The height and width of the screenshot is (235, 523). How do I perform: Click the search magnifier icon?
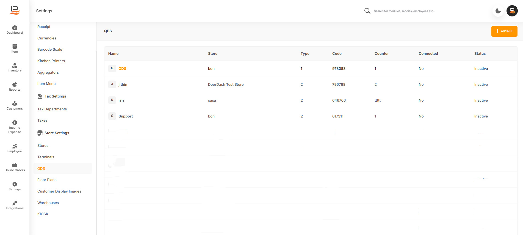[367, 11]
